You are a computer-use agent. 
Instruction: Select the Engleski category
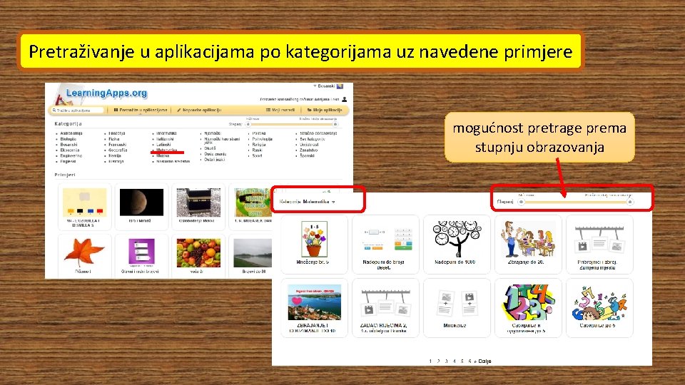[x=68, y=162]
